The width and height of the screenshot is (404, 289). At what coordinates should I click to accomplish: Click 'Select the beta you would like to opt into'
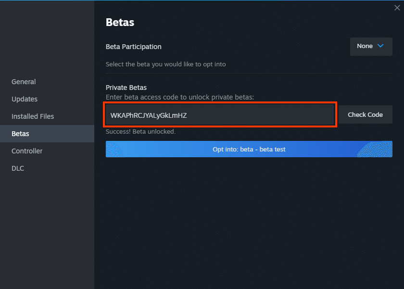[165, 64]
